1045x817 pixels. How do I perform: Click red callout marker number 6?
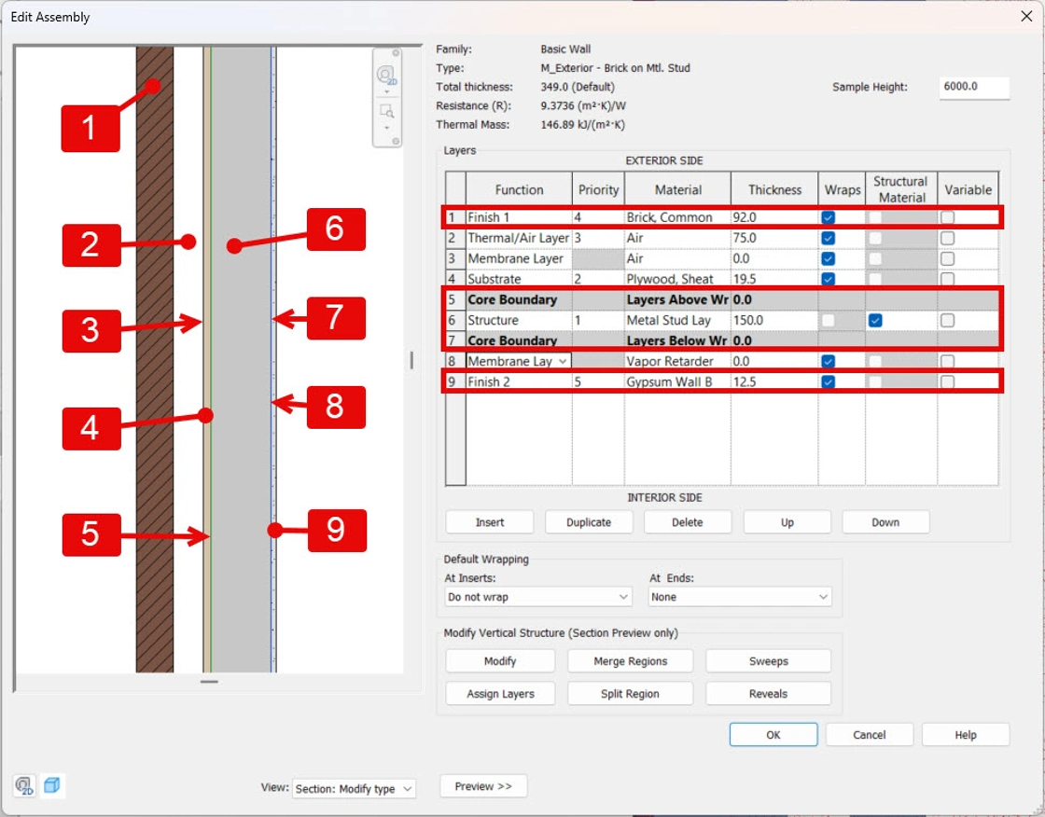[335, 229]
